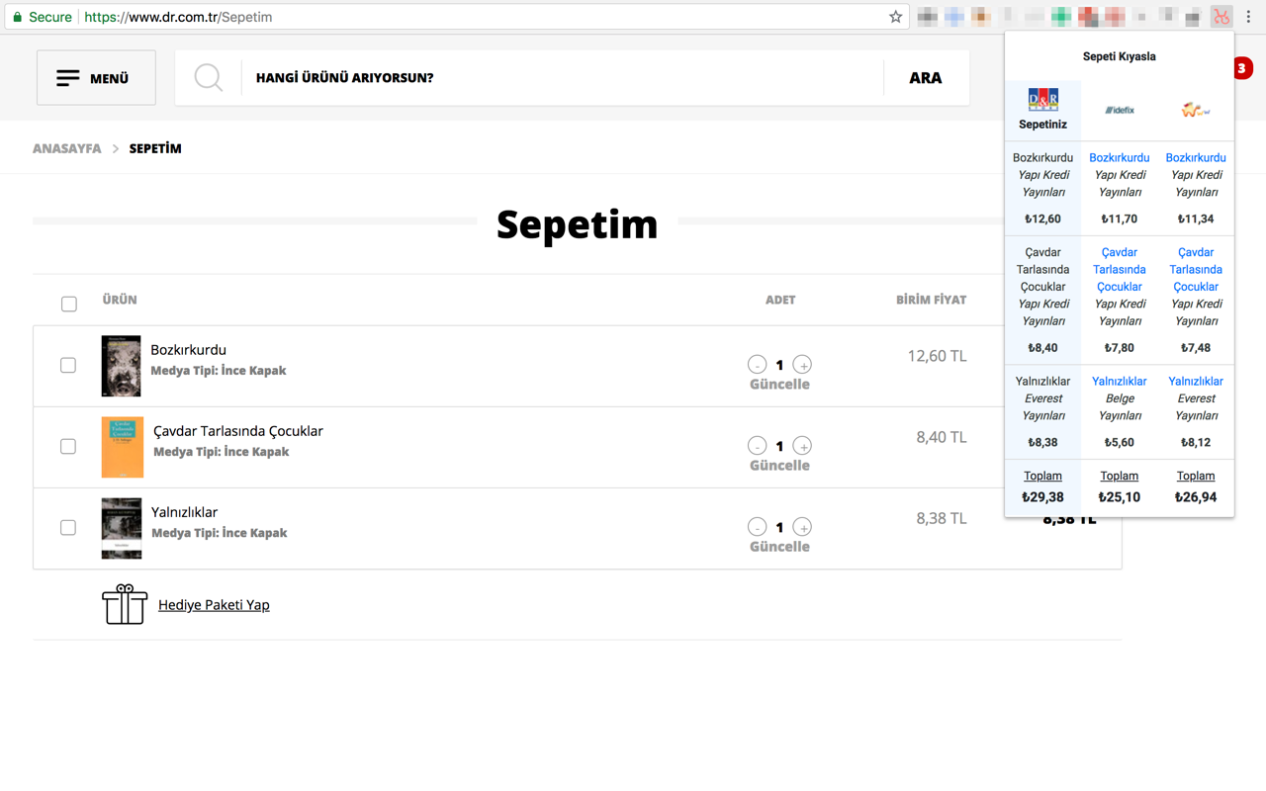Open third store's Bozkırkurdu link
Viewport: 1266px width, 791px height.
[1196, 157]
